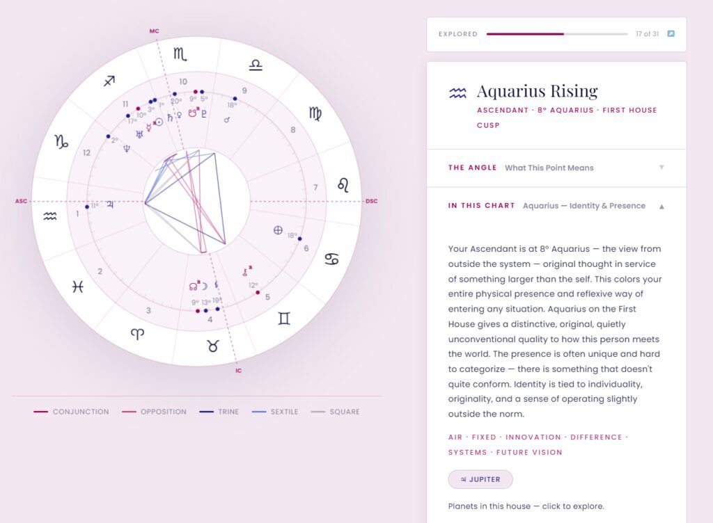Click the Neptune symbol in the Capricorn sector
Image resolution: width=713 pixels, height=523 pixels.
(x=127, y=147)
